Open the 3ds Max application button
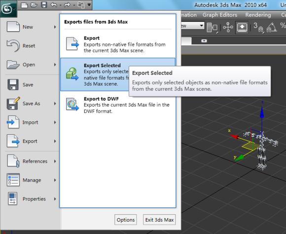The width and height of the screenshot is (286, 234). pyautogui.click(x=8, y=9)
